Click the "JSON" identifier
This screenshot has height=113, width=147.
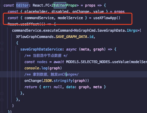[x=47, y=81]
